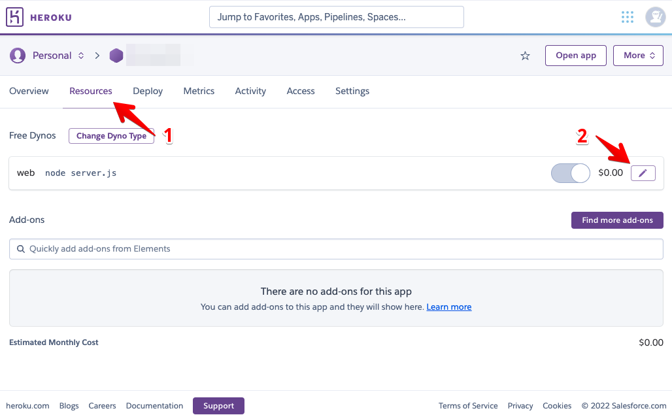
Task: Open the Cookies footer link
Action: [557, 406]
